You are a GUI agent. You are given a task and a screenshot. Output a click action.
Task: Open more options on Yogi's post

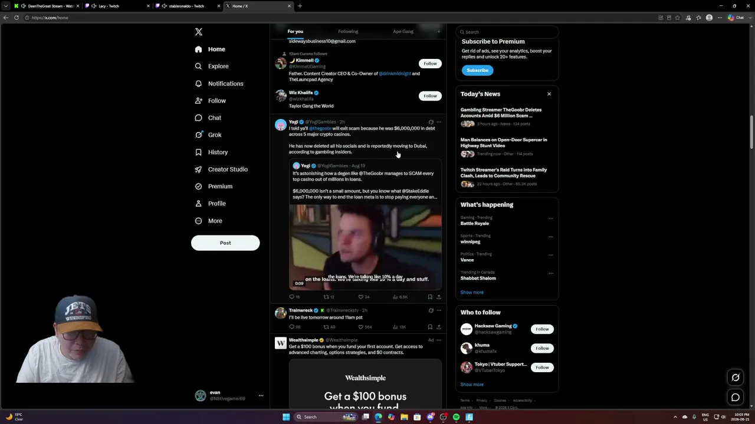pyautogui.click(x=438, y=122)
